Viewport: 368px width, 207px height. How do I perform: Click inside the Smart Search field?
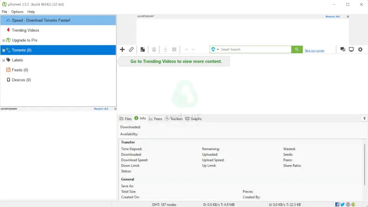pyautogui.click(x=254, y=49)
